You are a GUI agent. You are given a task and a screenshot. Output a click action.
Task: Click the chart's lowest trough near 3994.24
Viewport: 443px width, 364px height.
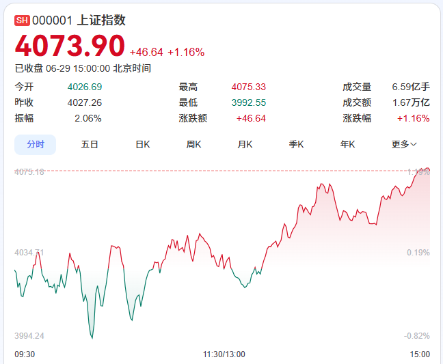(92, 337)
